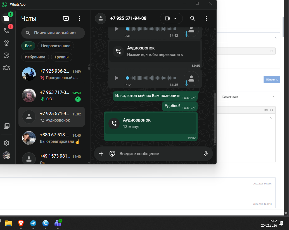Collapse top panel chevron in background window
The image size is (289, 230).
(276, 38)
